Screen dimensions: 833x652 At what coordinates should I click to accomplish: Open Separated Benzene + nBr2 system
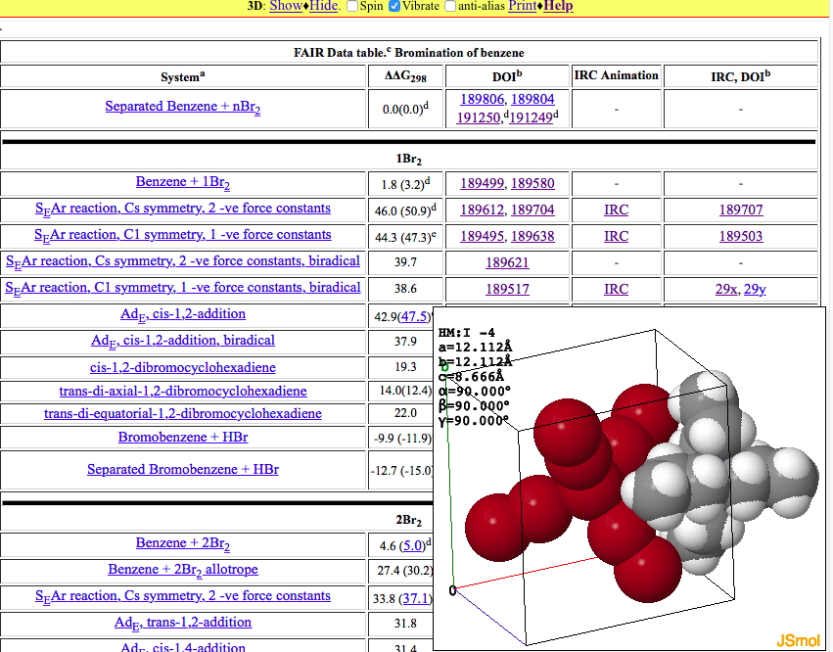[182, 107]
